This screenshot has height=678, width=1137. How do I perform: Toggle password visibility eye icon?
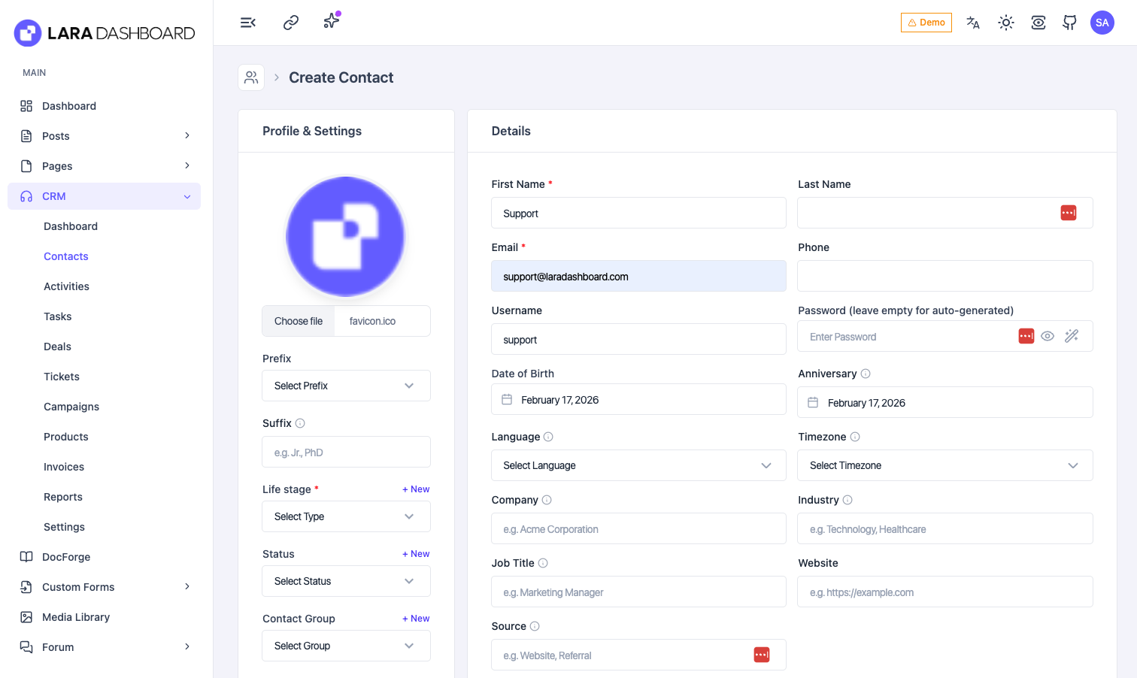[1048, 336]
